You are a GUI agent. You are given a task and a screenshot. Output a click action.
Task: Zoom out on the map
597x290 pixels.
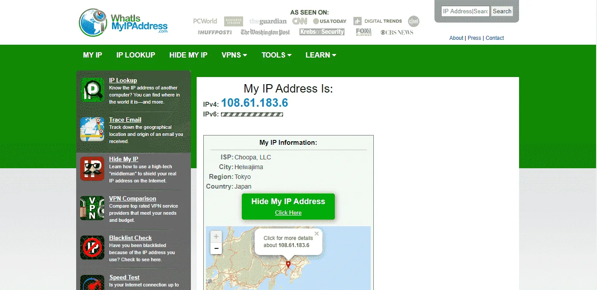216,248
